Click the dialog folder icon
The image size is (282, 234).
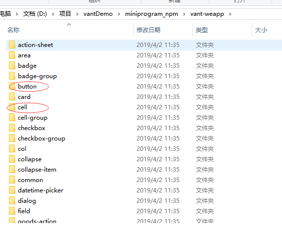click(x=12, y=200)
